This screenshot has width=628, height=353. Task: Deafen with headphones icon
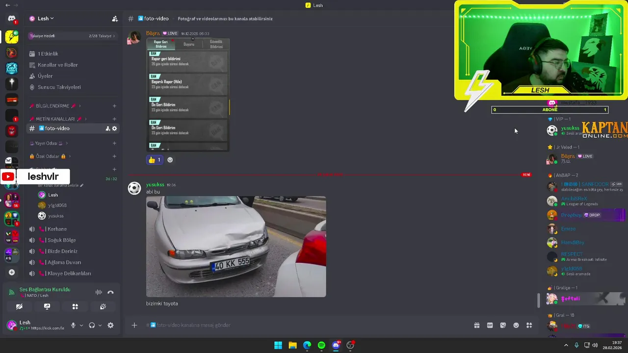pyautogui.click(x=92, y=325)
